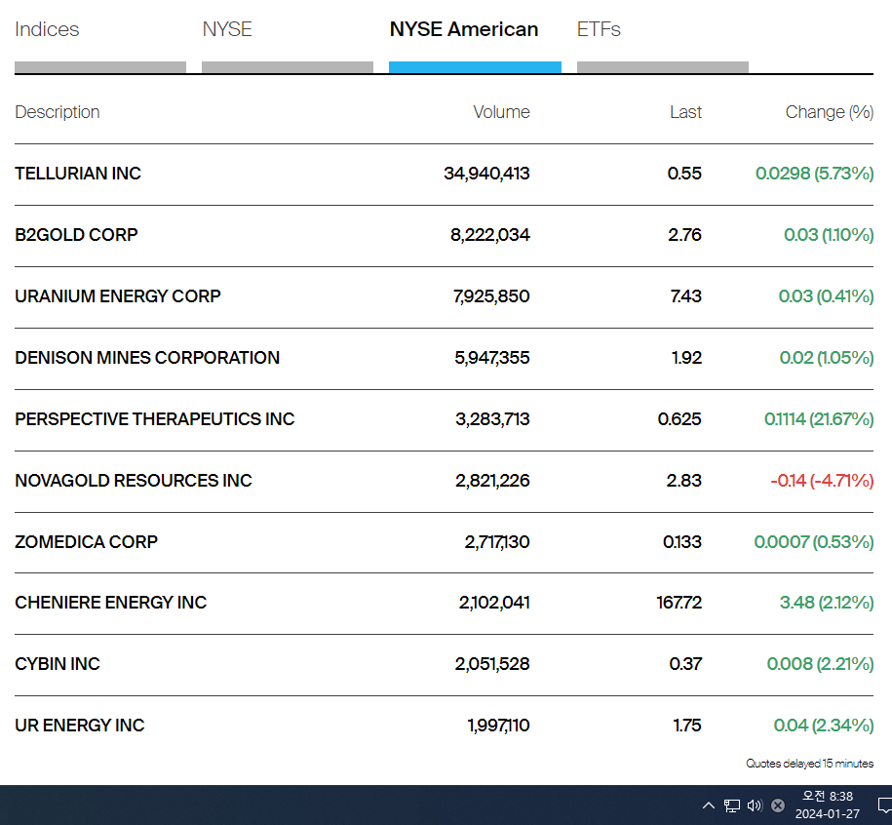Select ZOMEDICA CORP row name
Viewport: 892px width, 825px height.
86,542
